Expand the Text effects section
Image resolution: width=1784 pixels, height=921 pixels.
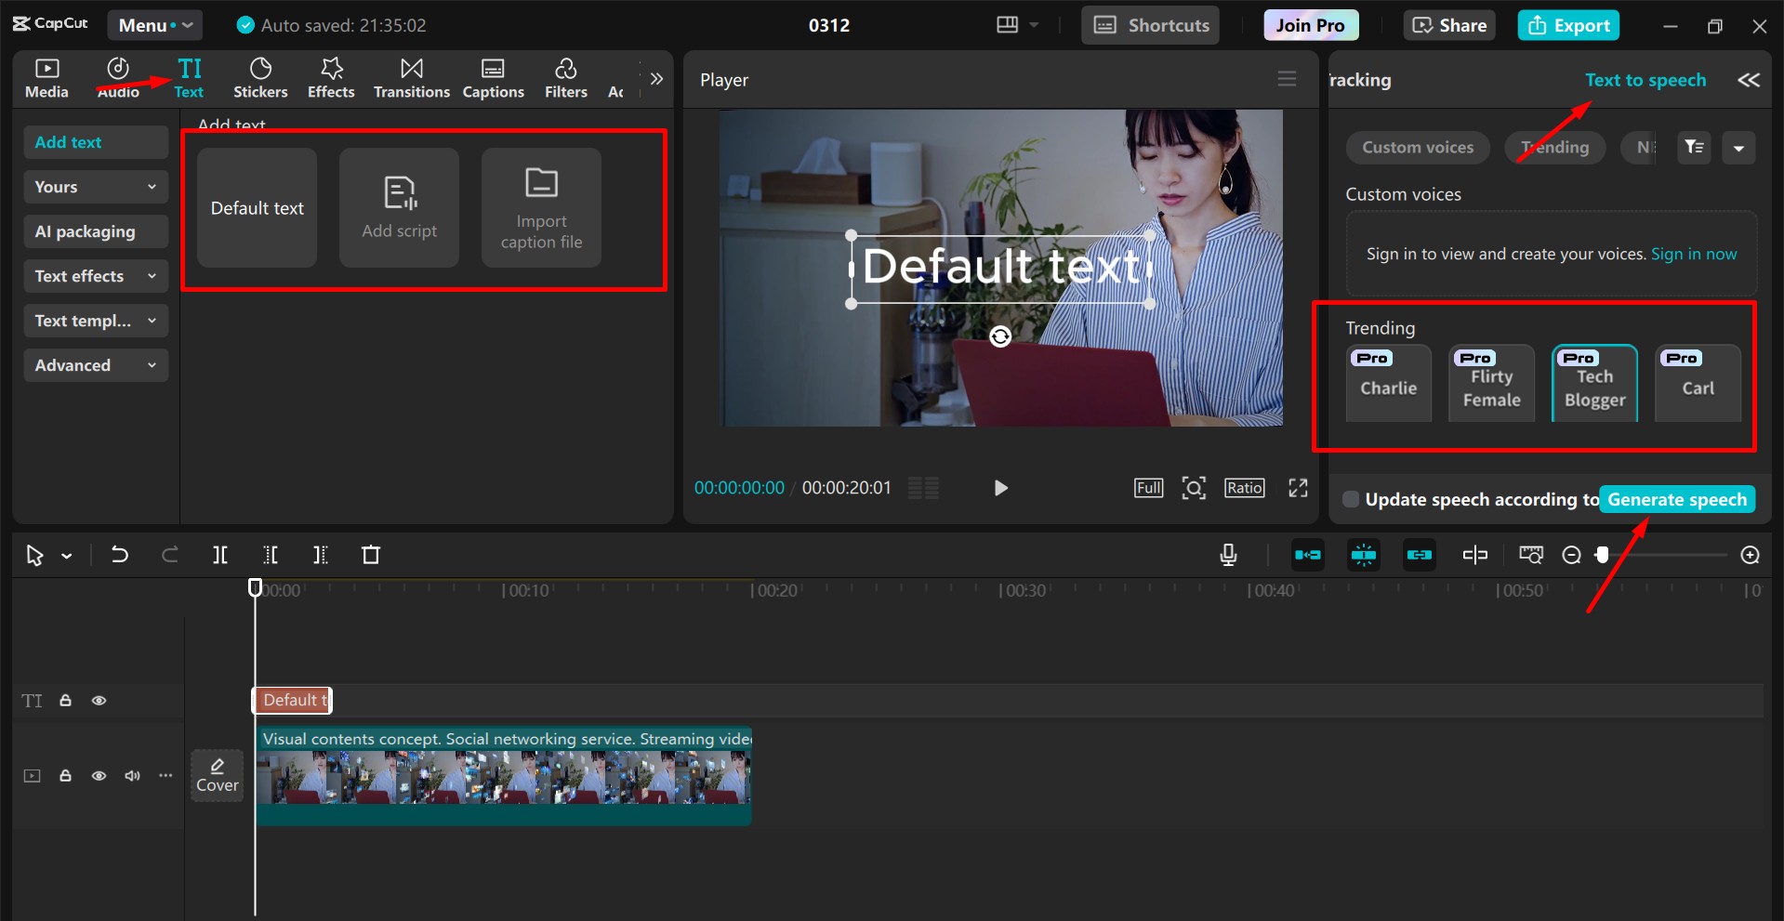click(95, 276)
